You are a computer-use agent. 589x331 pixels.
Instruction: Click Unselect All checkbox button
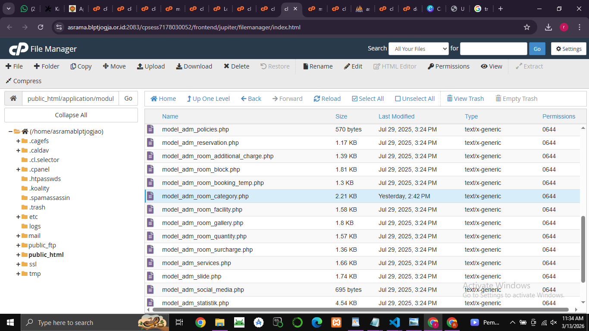(398, 99)
